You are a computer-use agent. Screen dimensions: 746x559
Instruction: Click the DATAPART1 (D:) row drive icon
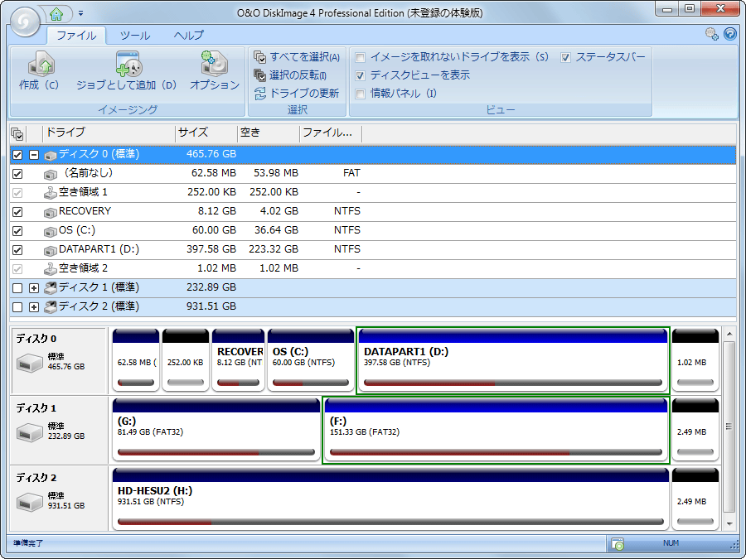pyautogui.click(x=51, y=250)
